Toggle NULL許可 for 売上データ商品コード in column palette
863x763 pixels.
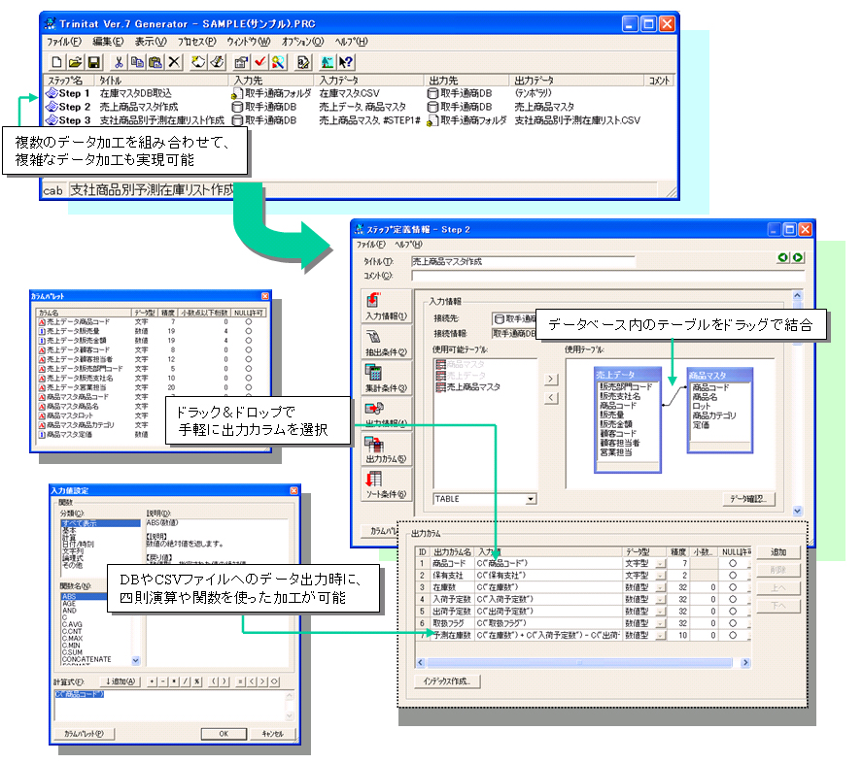[x=248, y=322]
